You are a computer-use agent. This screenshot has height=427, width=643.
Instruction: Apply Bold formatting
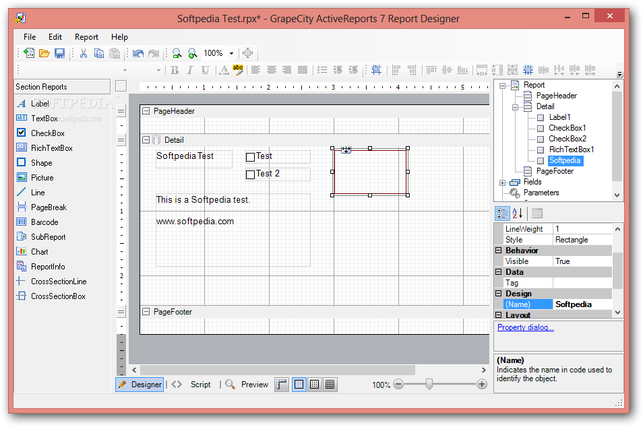175,70
